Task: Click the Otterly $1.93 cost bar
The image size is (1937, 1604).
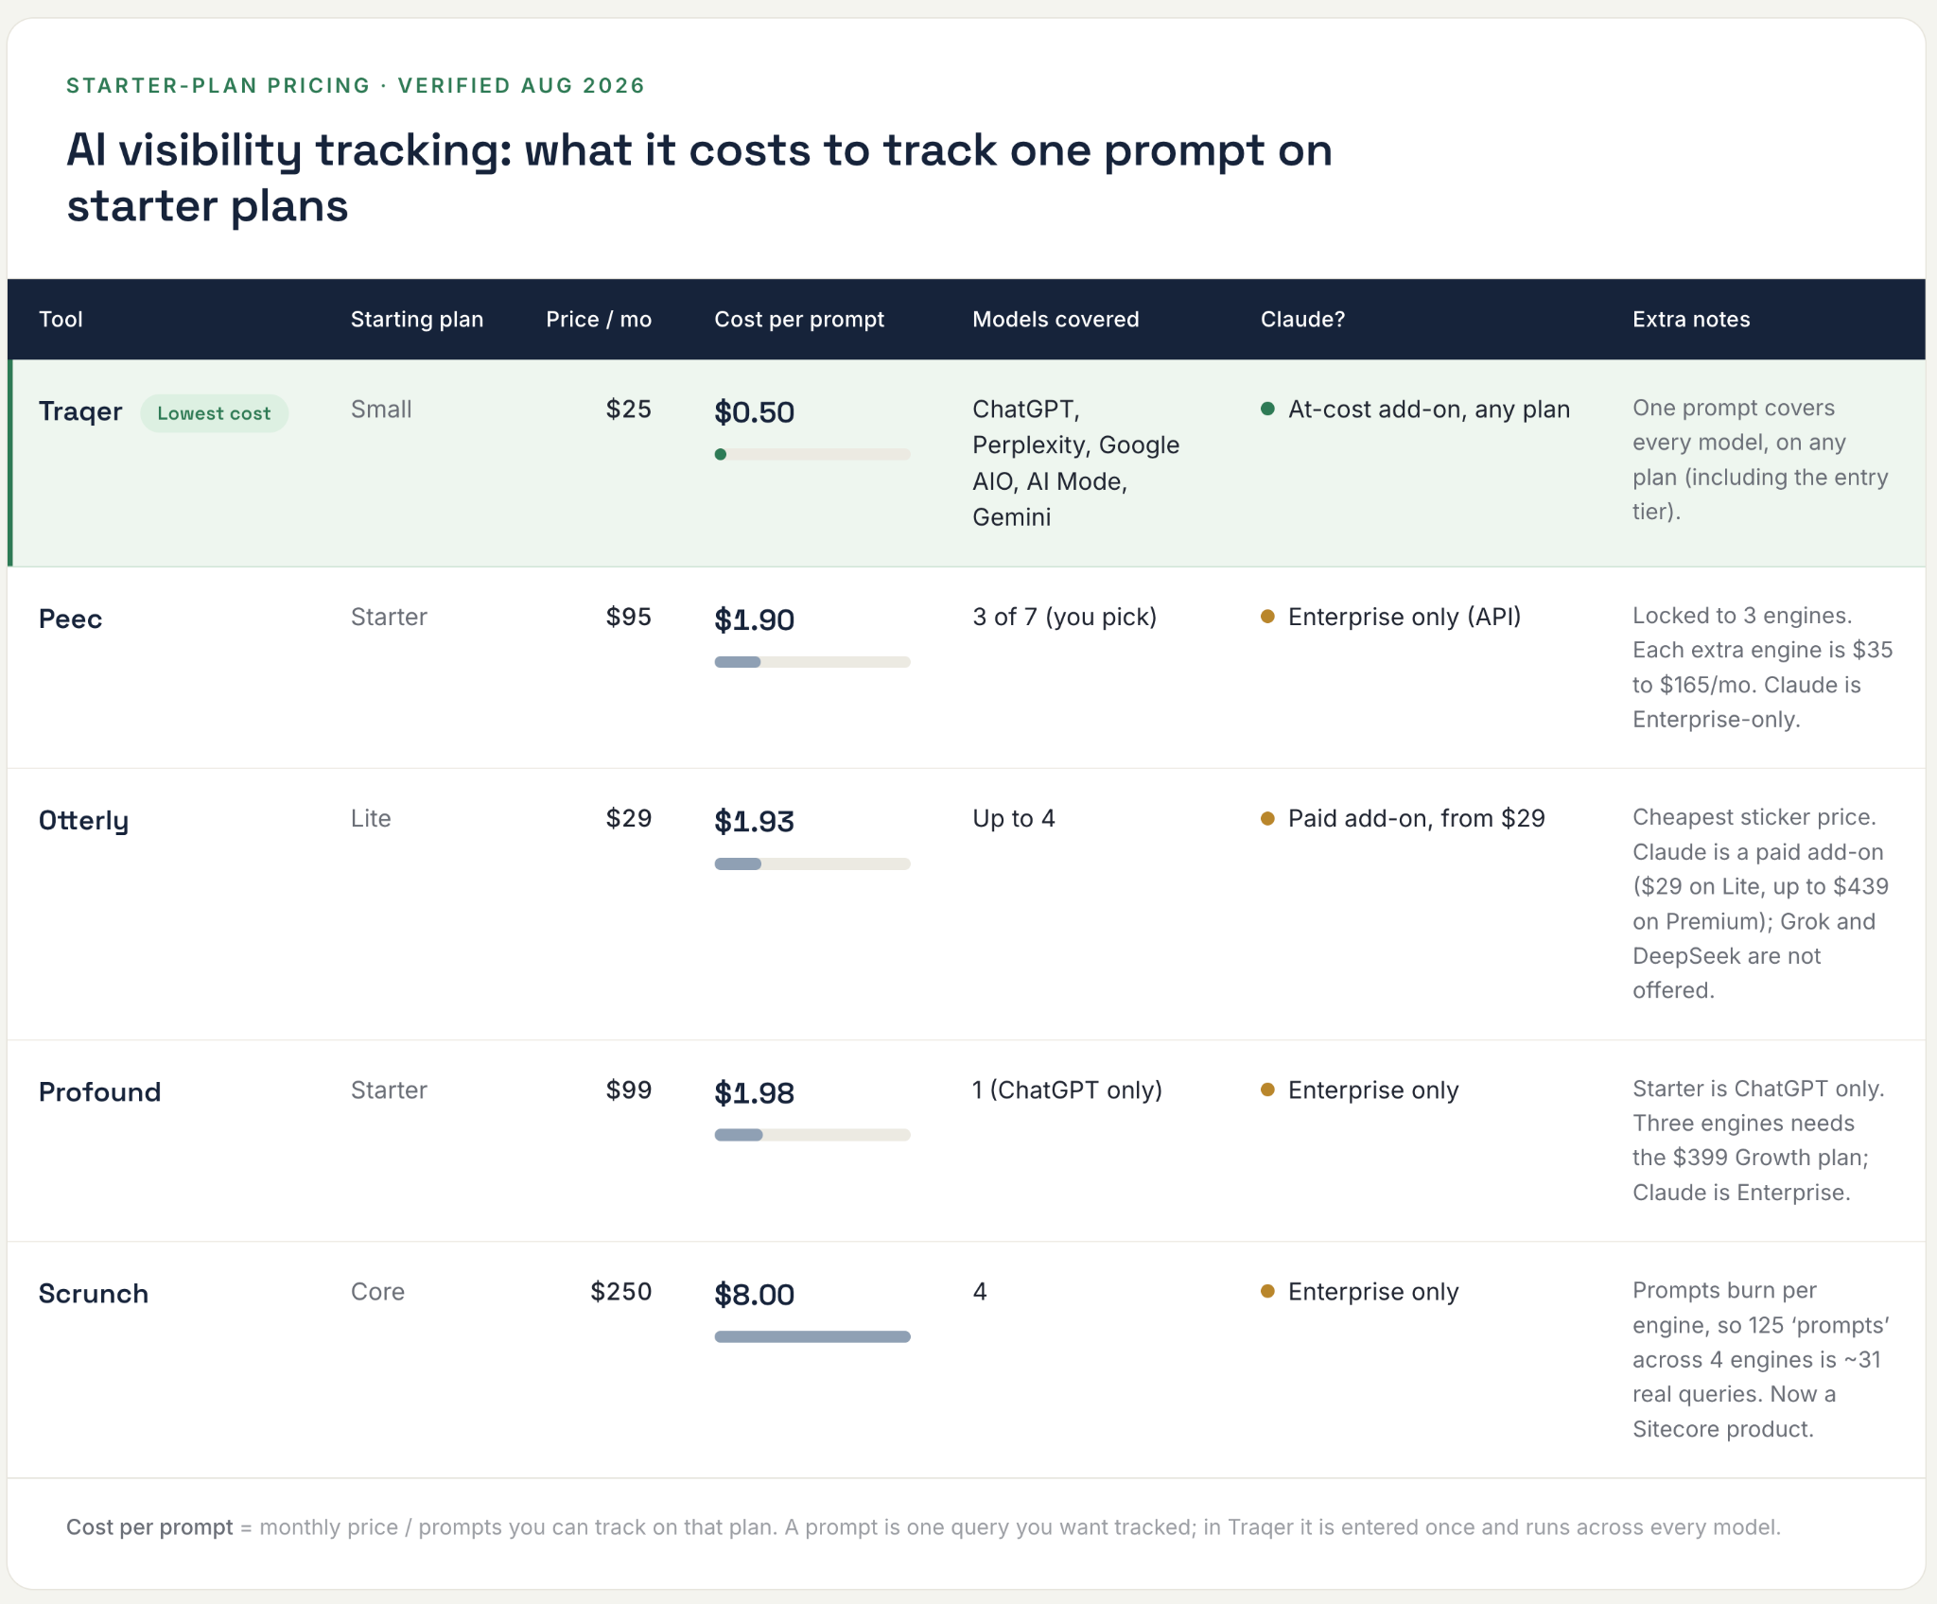Action: pos(812,863)
